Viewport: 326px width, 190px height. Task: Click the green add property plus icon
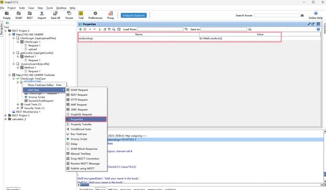click(x=81, y=29)
